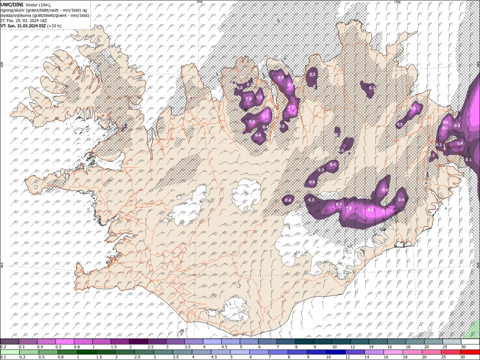
Task: Pick the grey-teal 16 swatch in the upper legend row
Action: (396, 342)
